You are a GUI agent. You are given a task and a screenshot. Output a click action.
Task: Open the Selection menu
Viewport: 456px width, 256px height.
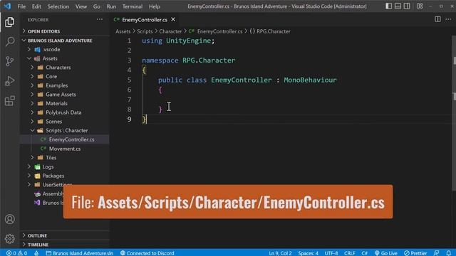point(58,6)
